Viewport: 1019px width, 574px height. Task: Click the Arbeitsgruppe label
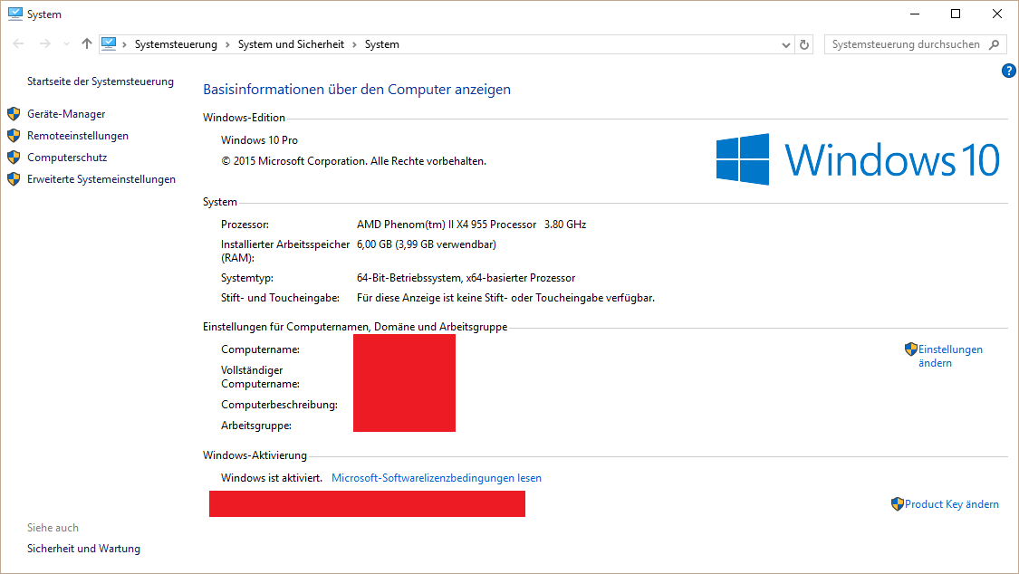click(256, 426)
